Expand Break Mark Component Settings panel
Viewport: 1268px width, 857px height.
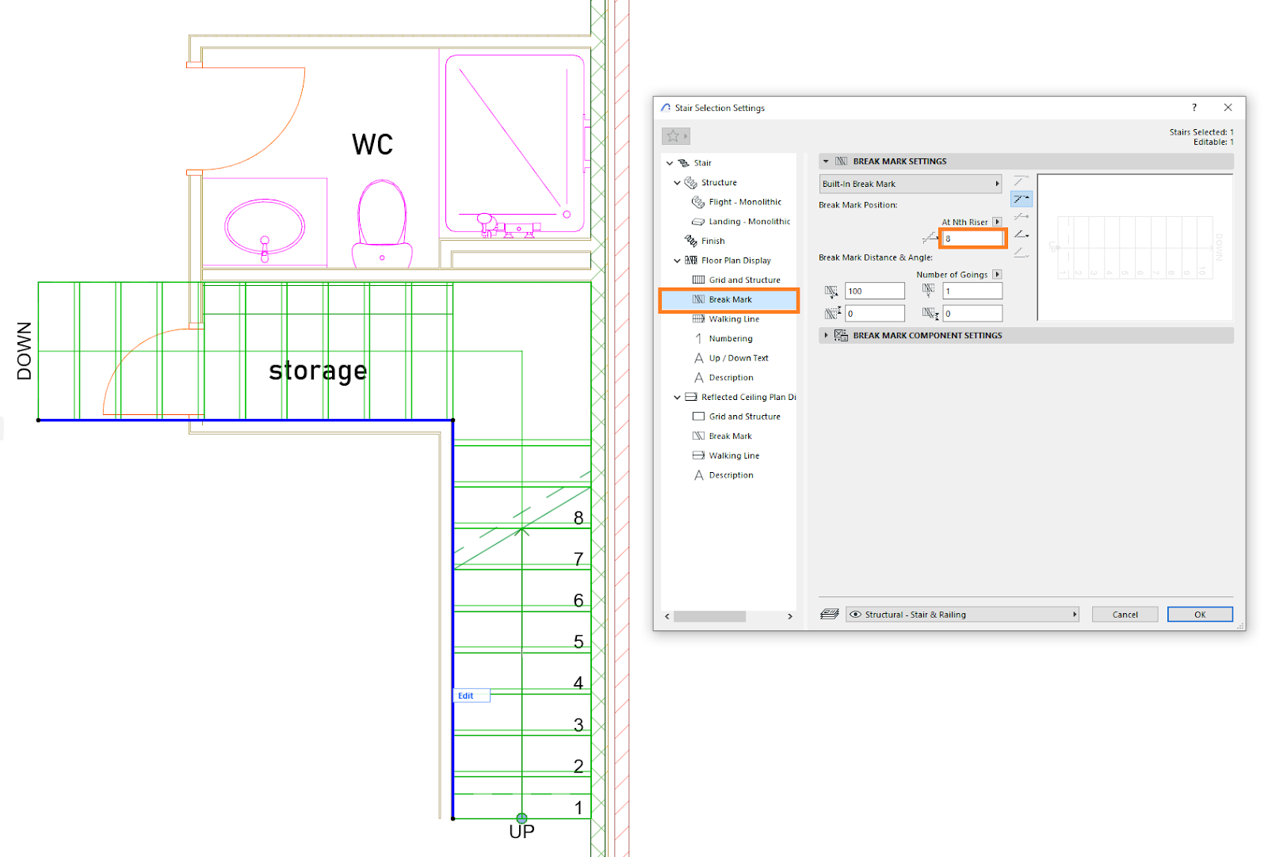[x=826, y=336]
